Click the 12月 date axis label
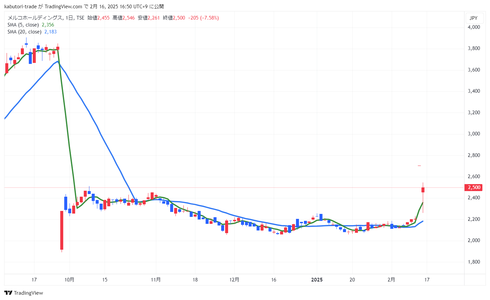 point(234,280)
